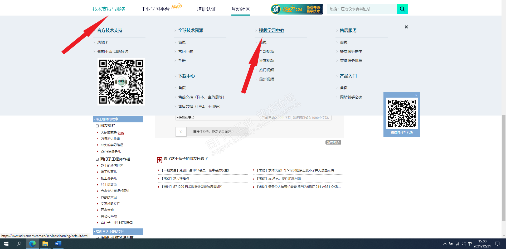This screenshot has height=249, width=506.
Task: Open the 【求助】求大神指点 post
Action: click(175, 179)
